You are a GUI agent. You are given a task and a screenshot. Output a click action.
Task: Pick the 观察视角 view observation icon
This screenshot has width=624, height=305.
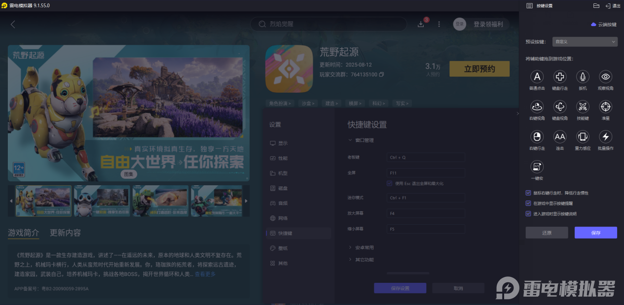(x=605, y=77)
